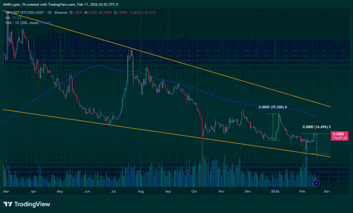Click the 20.20% measurement label

point(273,107)
